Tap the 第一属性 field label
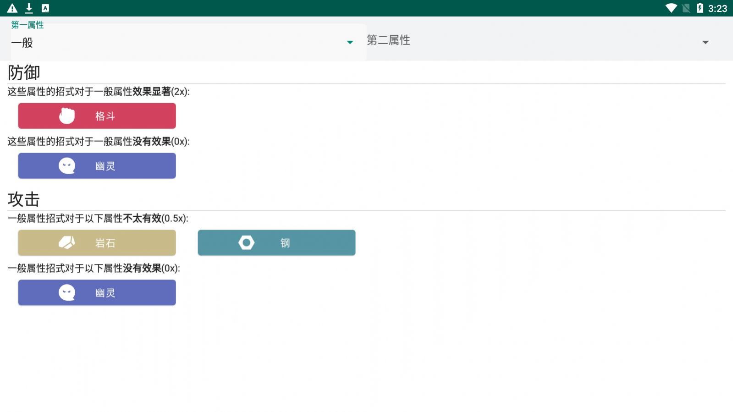Screen dimensions: 733x412 [28, 25]
